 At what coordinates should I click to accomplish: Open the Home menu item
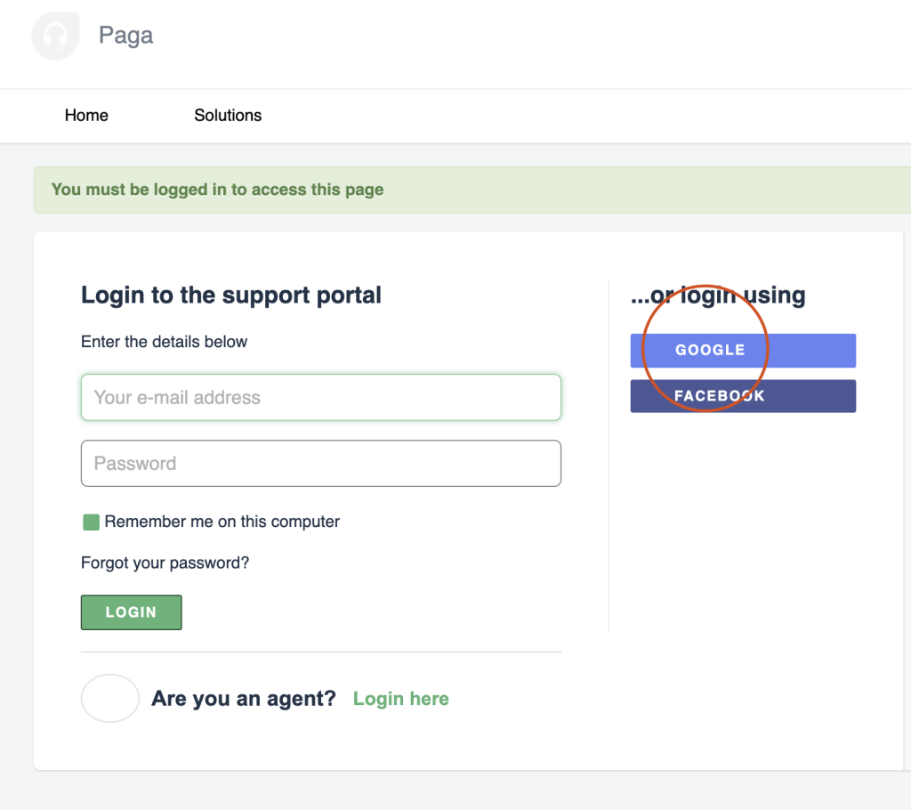point(86,115)
